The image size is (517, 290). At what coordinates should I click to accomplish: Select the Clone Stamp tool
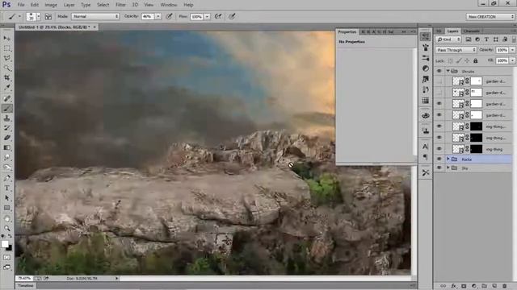[x=7, y=118]
